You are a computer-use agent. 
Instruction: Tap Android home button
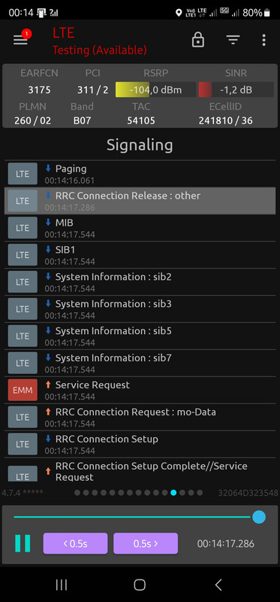(x=140, y=585)
